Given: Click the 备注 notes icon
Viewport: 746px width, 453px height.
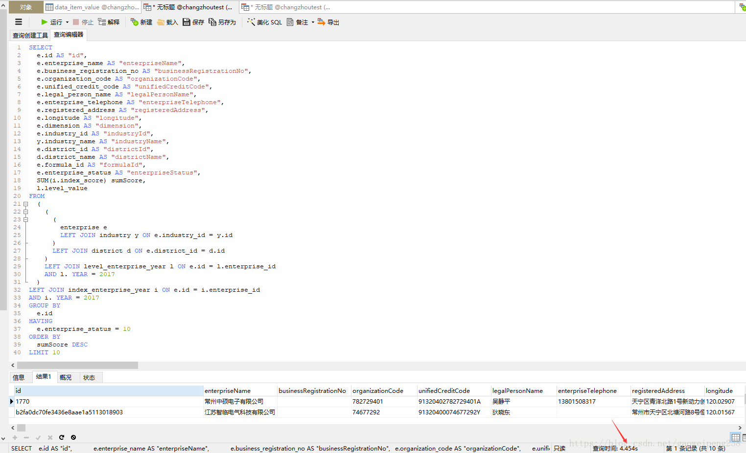Looking at the screenshot, I should point(290,22).
